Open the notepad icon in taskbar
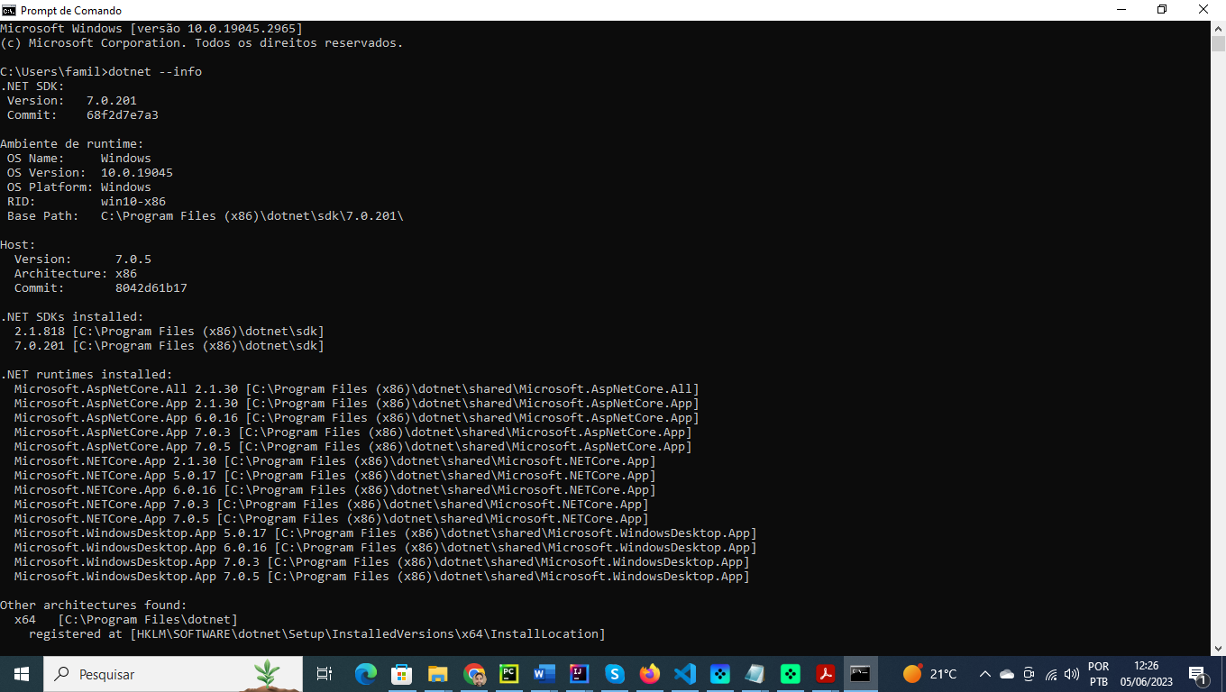This screenshot has height=692, width=1226. click(x=755, y=673)
